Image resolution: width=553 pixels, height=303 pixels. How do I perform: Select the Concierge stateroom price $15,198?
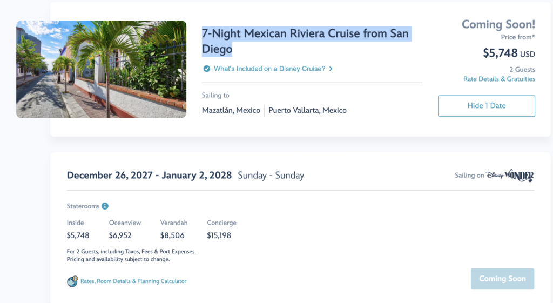click(219, 235)
